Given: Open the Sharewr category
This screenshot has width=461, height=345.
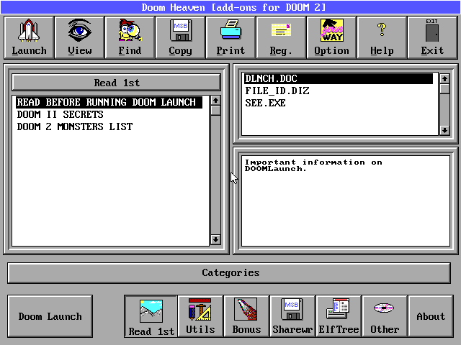Looking at the screenshot, I should click(x=292, y=316).
